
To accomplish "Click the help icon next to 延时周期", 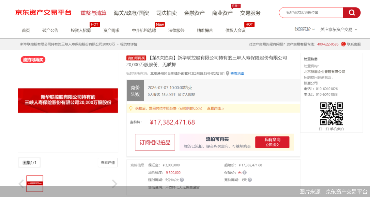I will click(182, 180).
